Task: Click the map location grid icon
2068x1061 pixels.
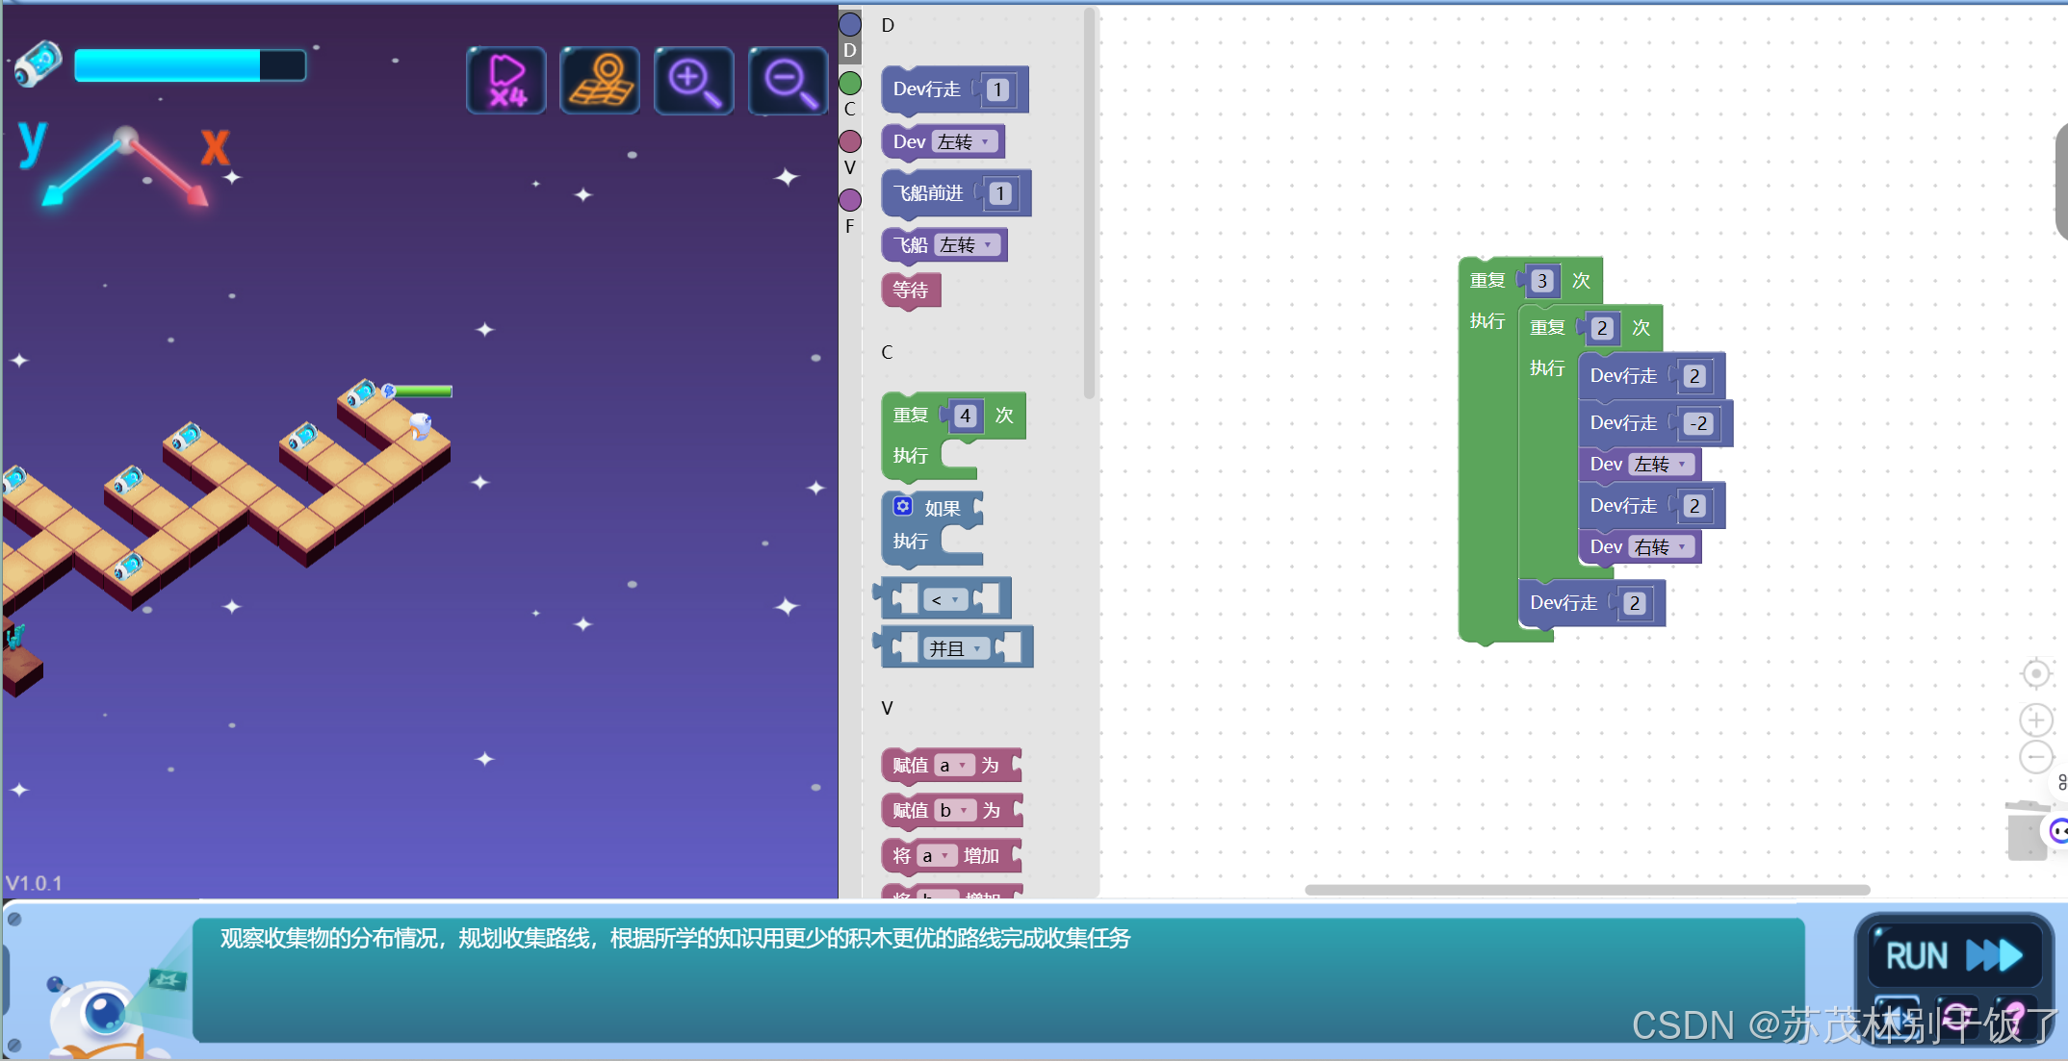Action: point(600,81)
